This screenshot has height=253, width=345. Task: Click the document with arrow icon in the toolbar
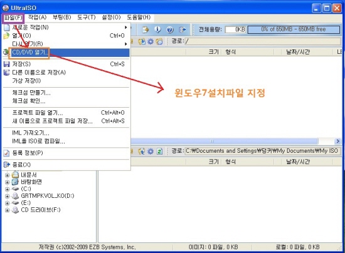pyautogui.click(x=146, y=29)
